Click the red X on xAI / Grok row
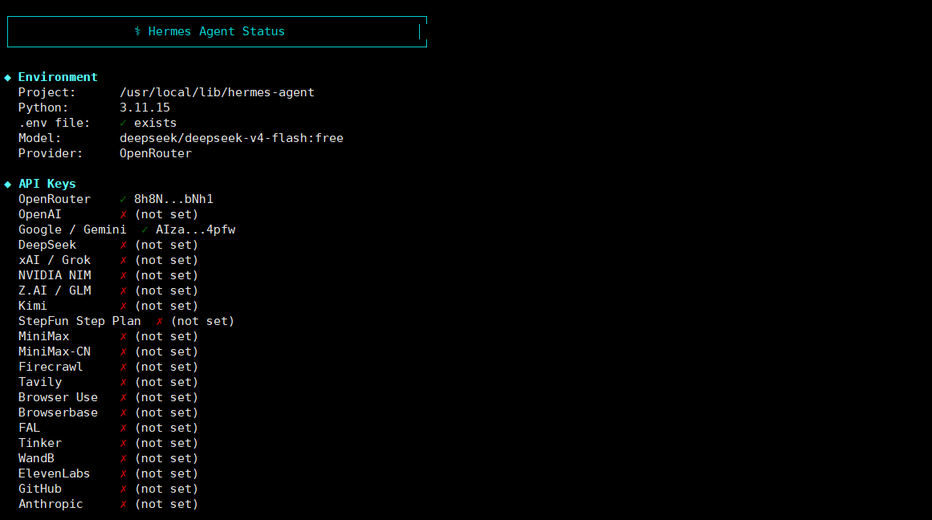 (124, 260)
